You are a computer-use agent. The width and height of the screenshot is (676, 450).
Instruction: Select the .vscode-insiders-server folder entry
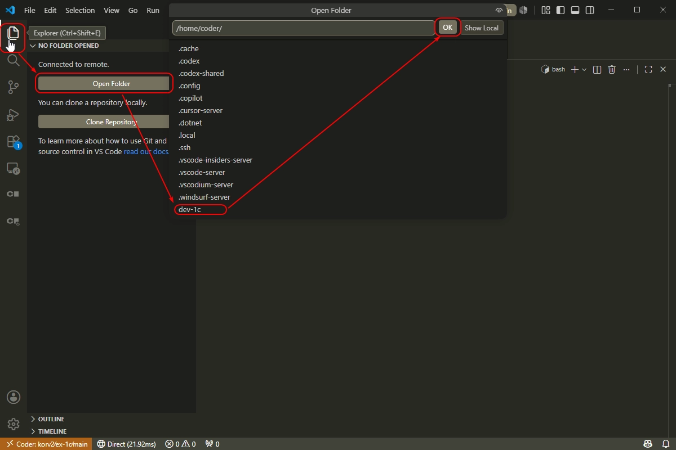coord(215,160)
